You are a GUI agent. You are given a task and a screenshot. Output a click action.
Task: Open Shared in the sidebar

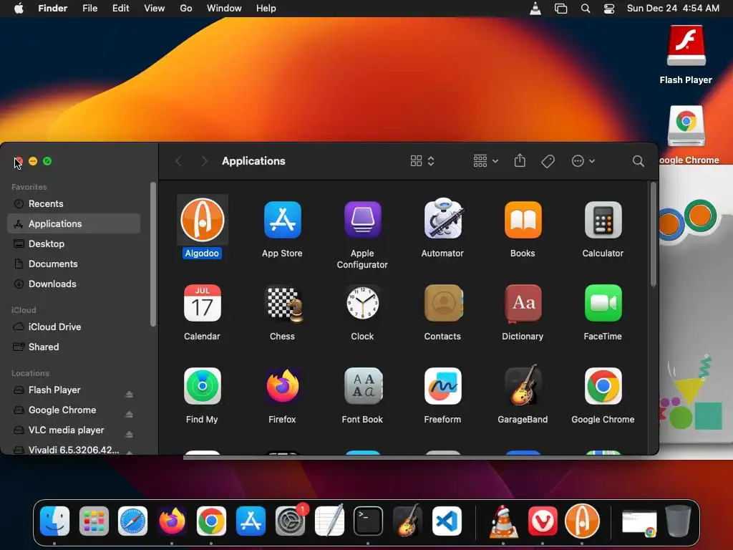[74, 347]
